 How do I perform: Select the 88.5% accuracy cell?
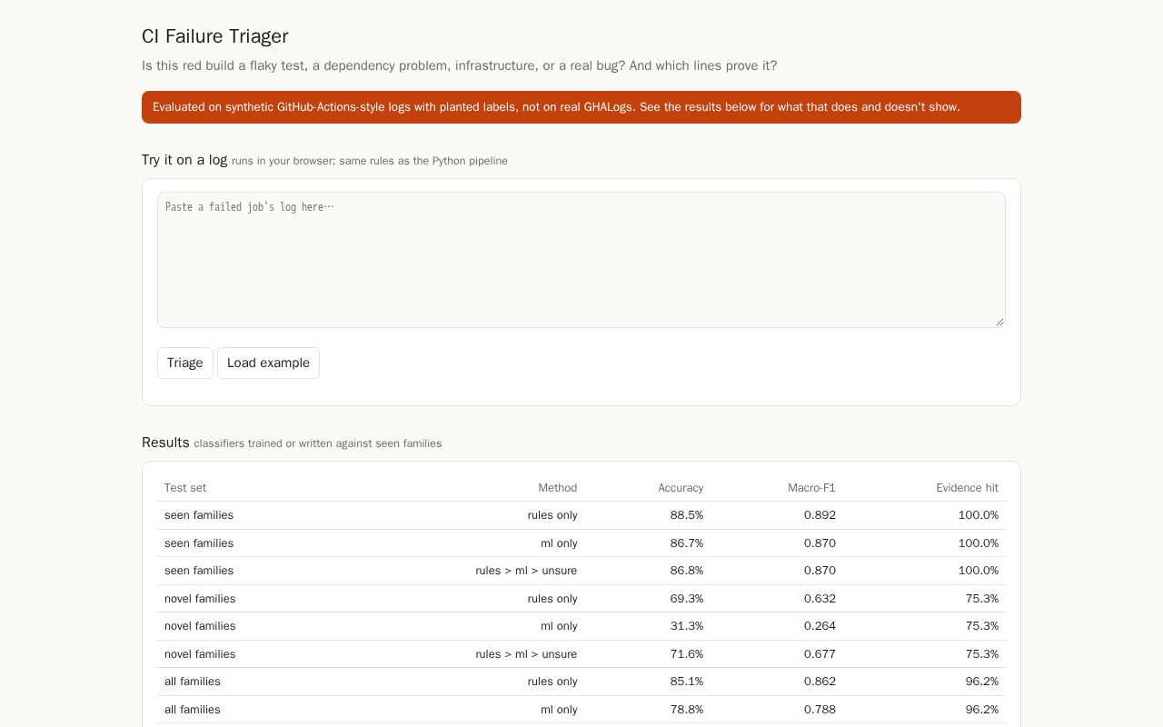pos(687,515)
